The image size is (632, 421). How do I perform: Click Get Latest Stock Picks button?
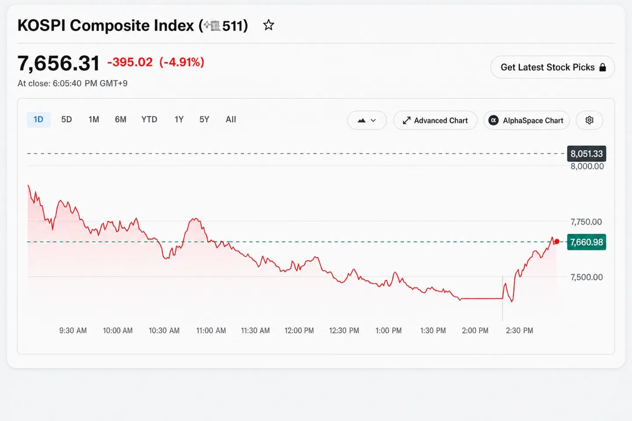click(553, 67)
